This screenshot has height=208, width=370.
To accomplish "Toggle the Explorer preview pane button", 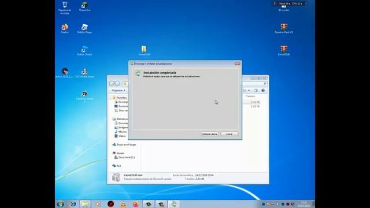I will click(256, 90).
